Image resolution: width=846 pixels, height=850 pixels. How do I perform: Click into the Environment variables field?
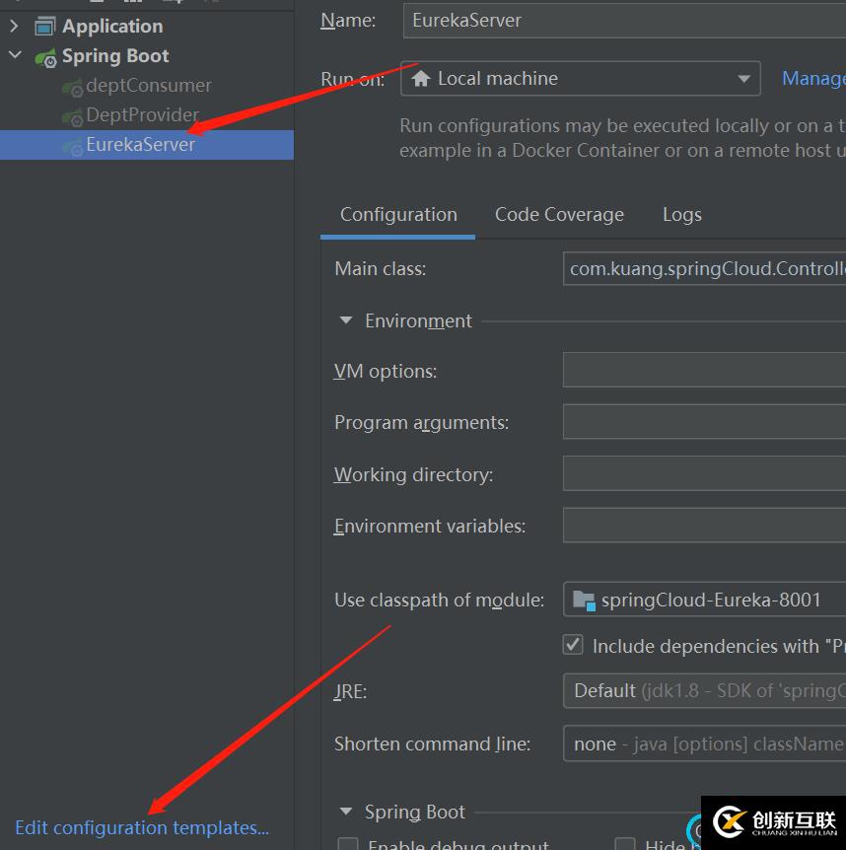(705, 525)
